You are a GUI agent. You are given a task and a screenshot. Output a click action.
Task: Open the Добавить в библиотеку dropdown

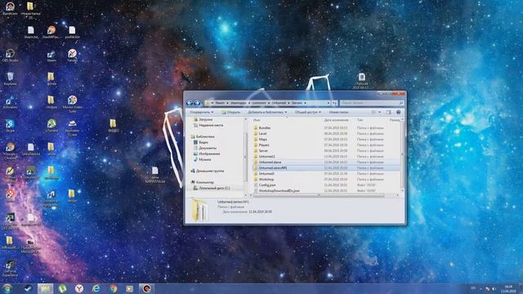267,113
